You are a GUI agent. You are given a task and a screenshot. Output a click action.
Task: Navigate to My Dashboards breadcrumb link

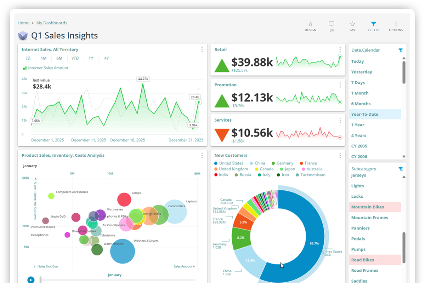click(x=52, y=23)
